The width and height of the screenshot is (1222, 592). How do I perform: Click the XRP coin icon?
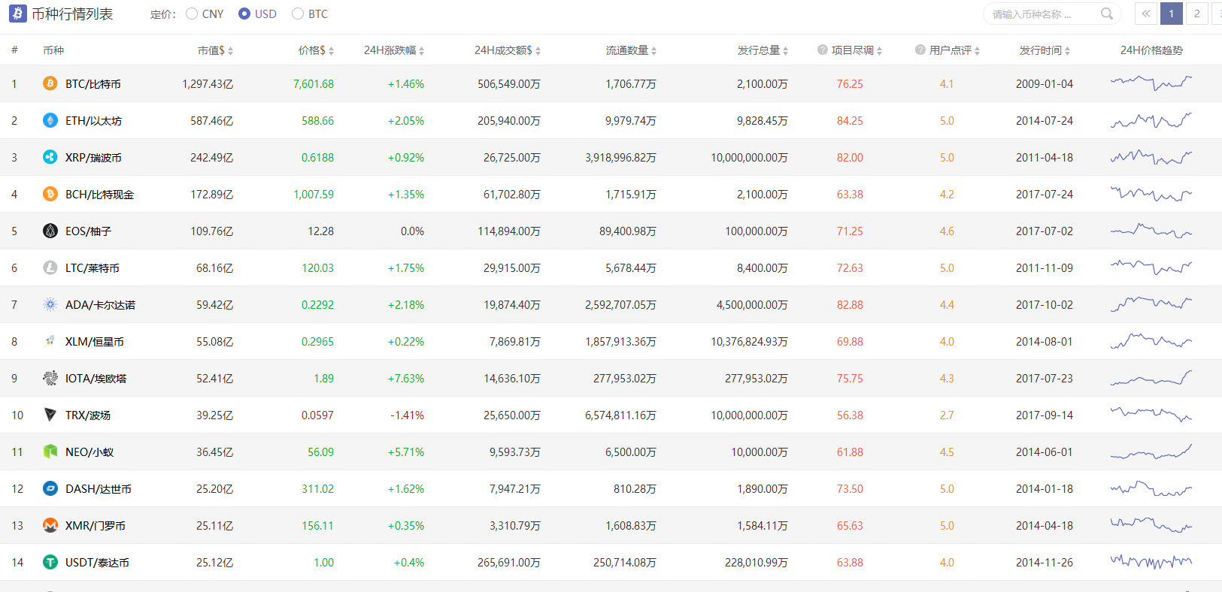[50, 157]
